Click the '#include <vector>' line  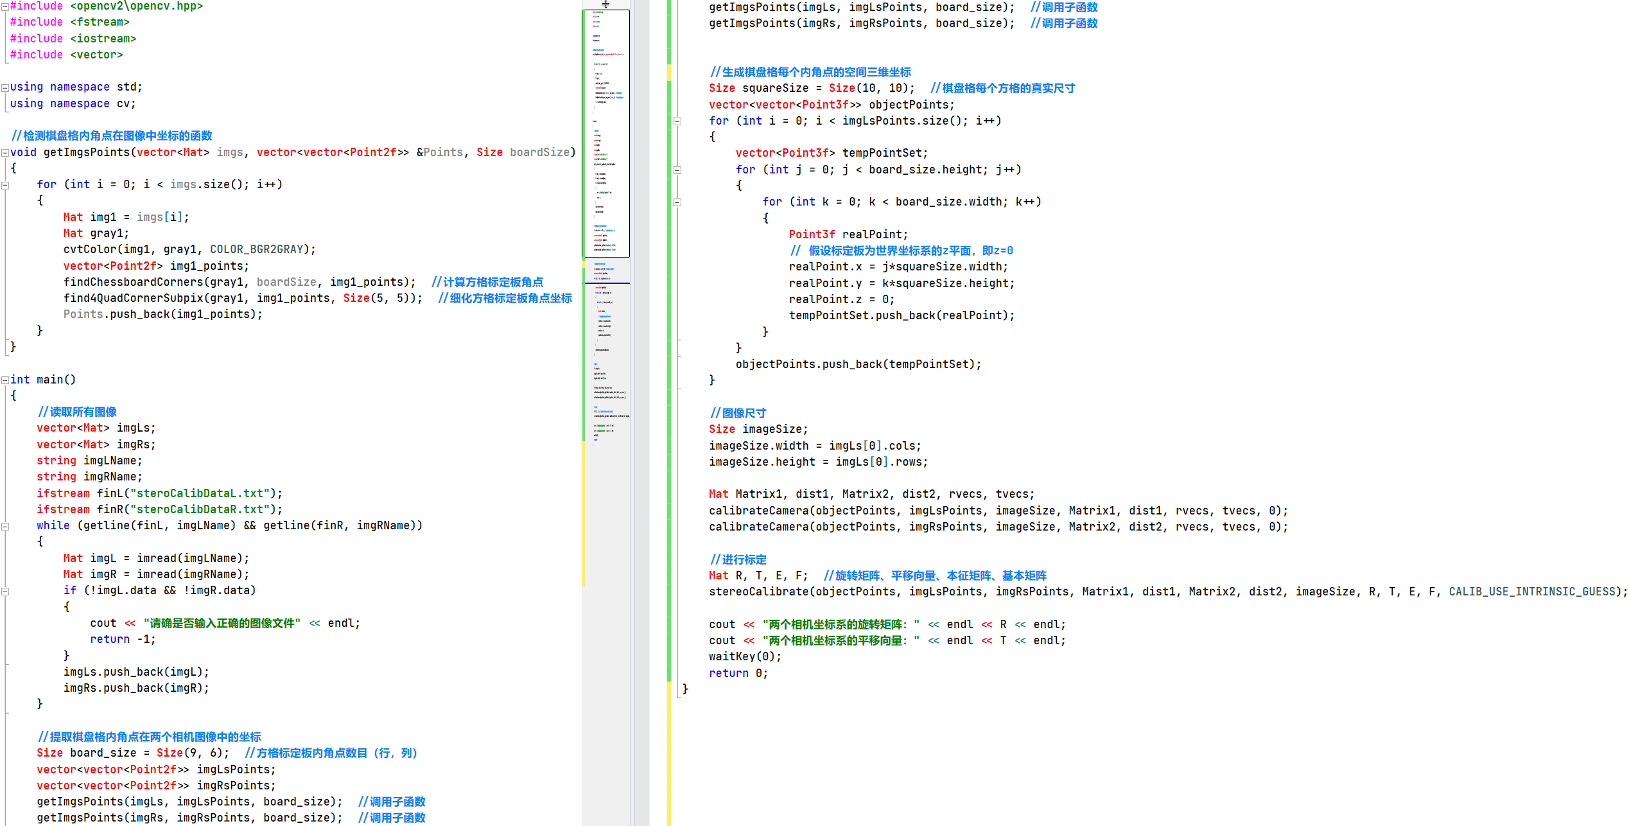[x=66, y=55]
